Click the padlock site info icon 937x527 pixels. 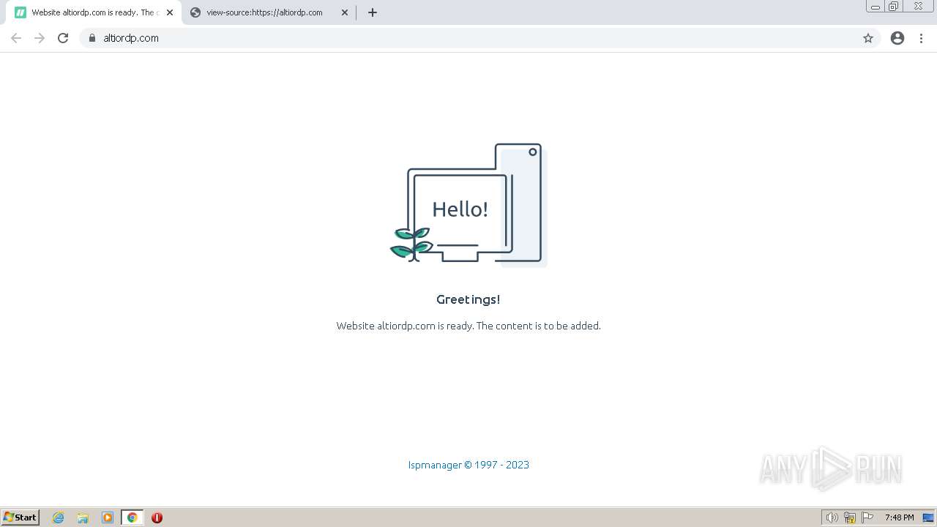coord(92,38)
